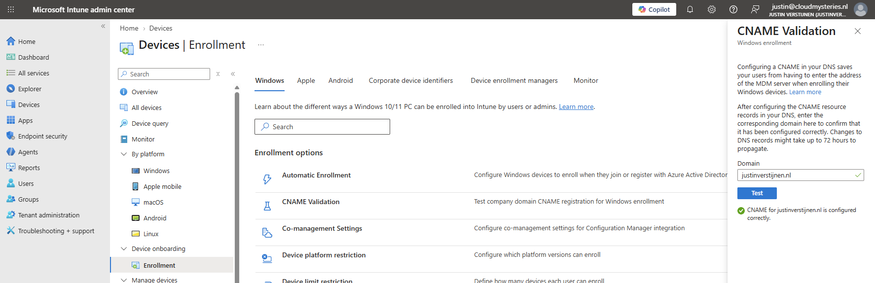Open the notifications bell

(690, 9)
